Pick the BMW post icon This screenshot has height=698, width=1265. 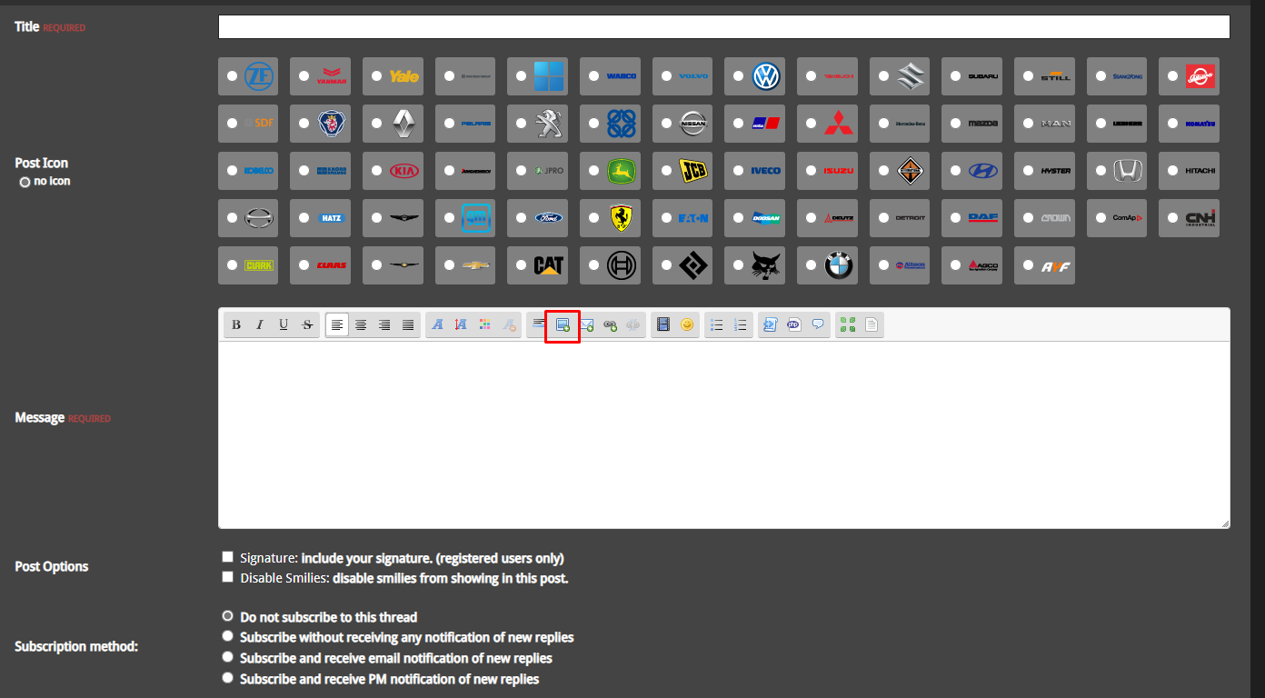tap(812, 265)
